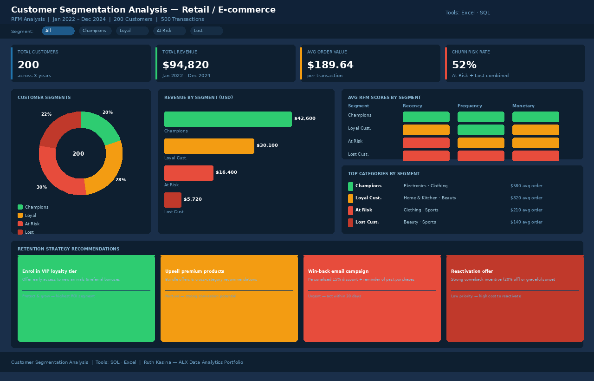Click the Loyal Cust. $30,100 revenue bar
Image resolution: width=594 pixels, height=381 pixels.
tap(209, 146)
